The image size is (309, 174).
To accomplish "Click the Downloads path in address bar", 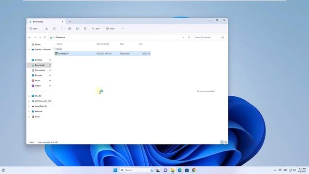I will pos(60,37).
